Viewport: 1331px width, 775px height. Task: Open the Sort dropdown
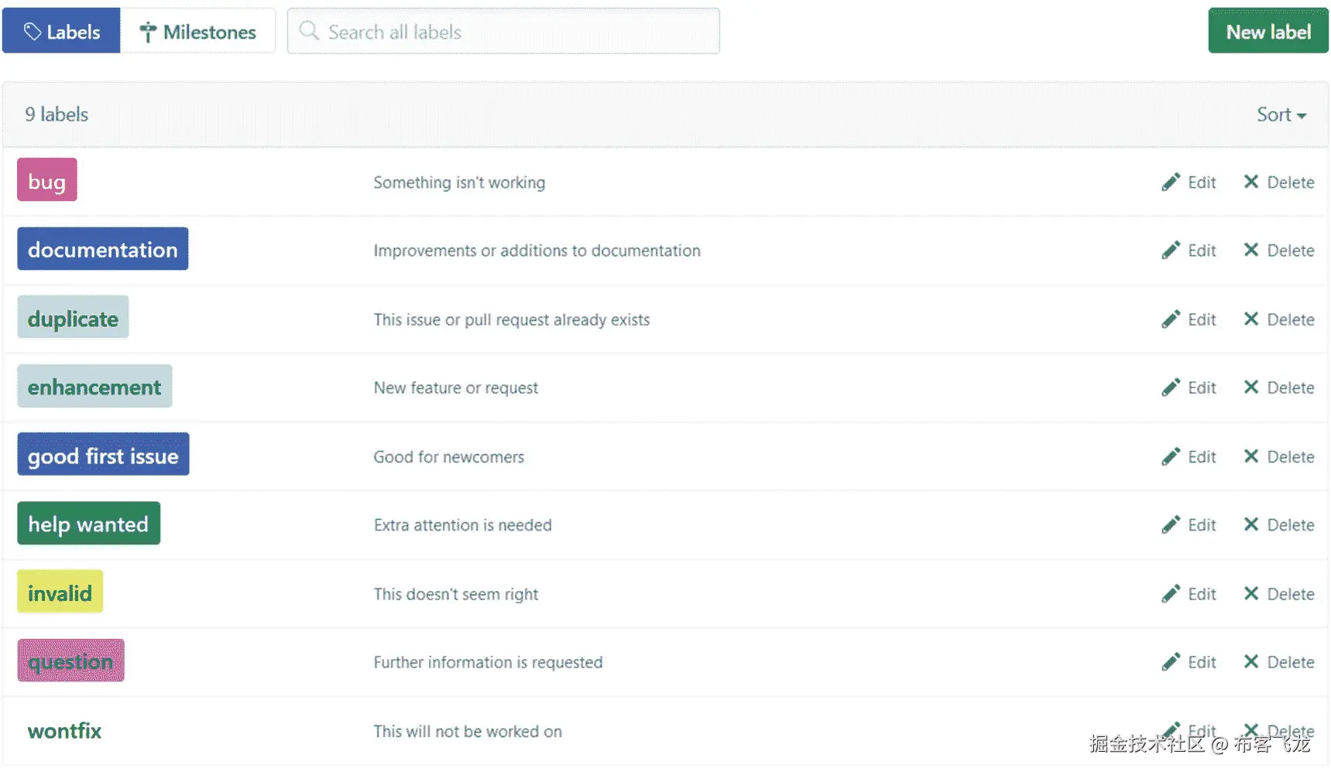(x=1281, y=114)
